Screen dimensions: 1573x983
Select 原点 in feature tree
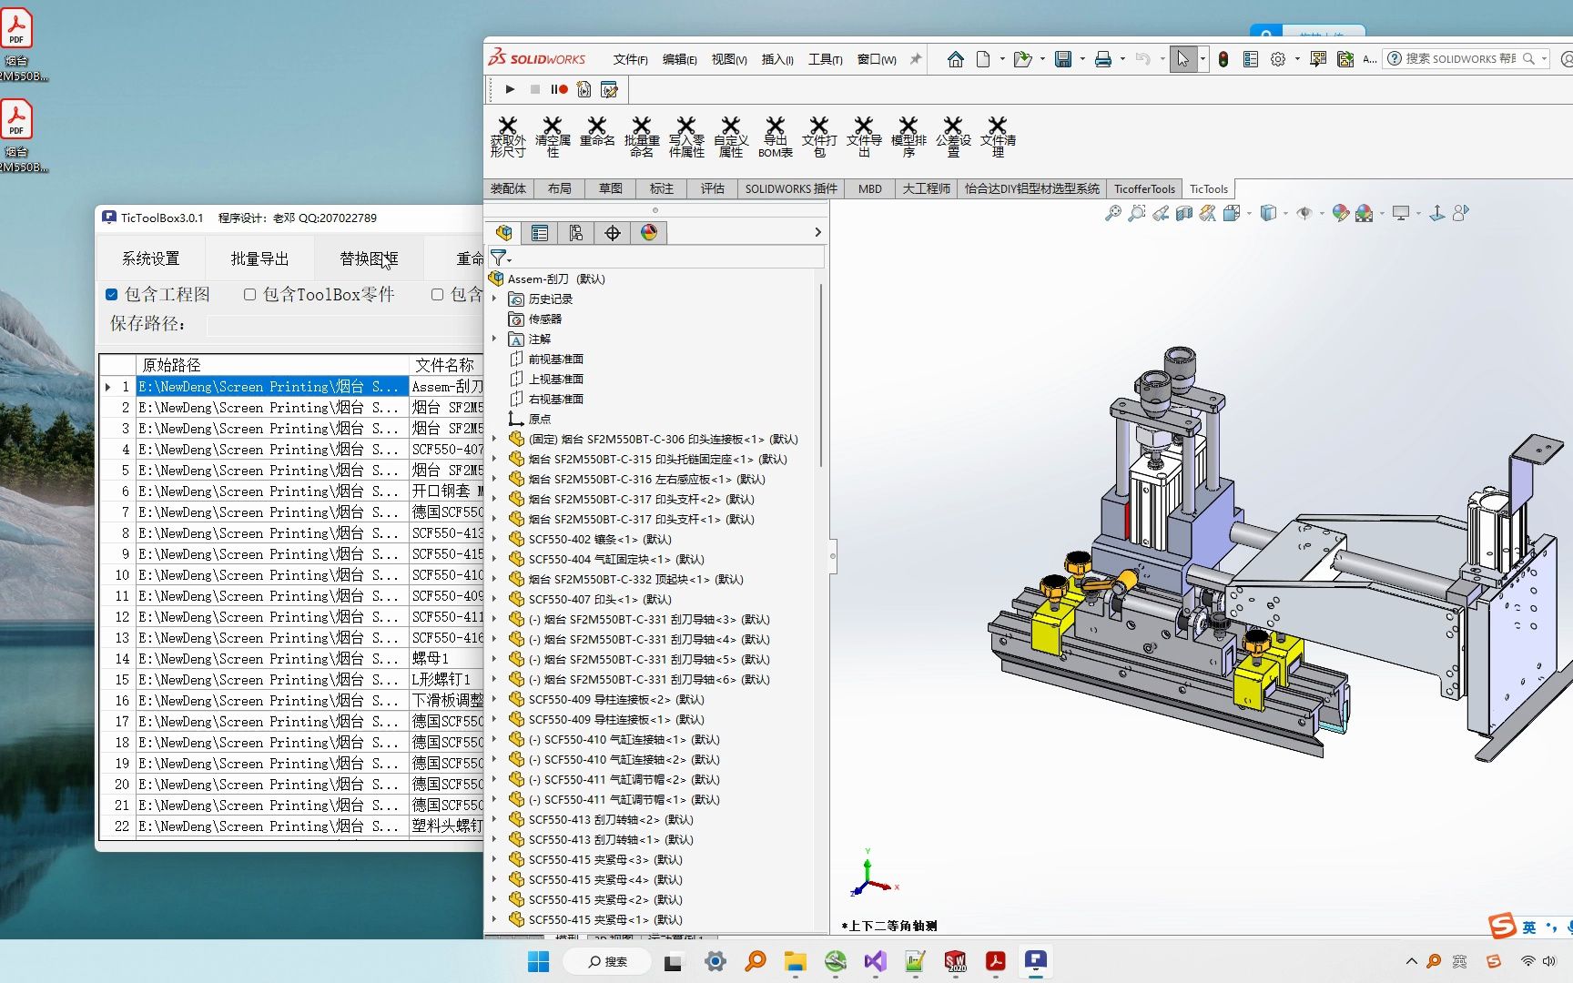tap(539, 419)
